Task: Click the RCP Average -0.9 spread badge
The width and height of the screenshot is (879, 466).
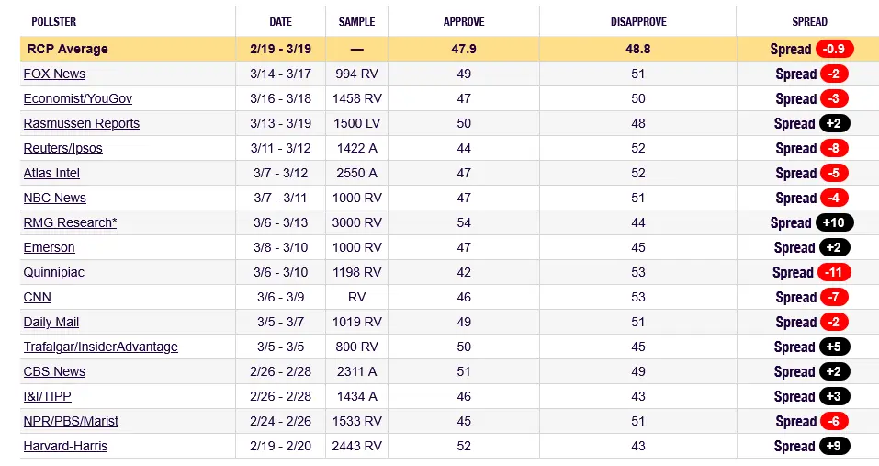Action: tap(835, 49)
